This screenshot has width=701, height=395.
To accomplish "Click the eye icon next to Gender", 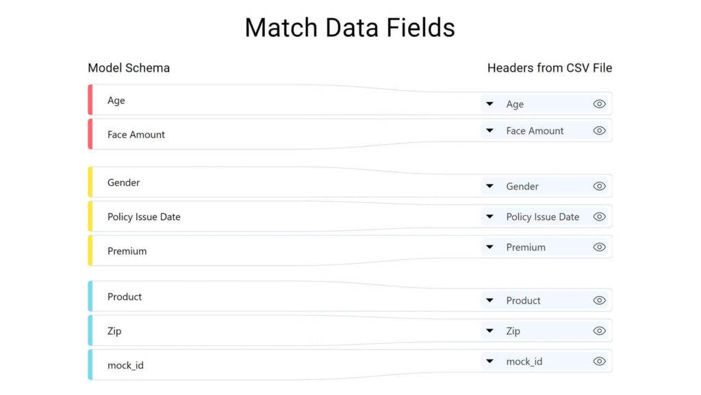I will (599, 186).
